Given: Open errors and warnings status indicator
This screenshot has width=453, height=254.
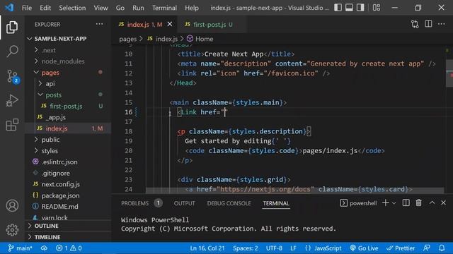Looking at the screenshot, I should (x=69, y=248).
